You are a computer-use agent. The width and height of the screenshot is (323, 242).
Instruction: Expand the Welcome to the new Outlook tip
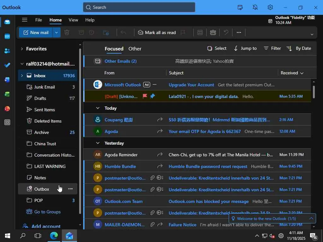[x=311, y=218]
